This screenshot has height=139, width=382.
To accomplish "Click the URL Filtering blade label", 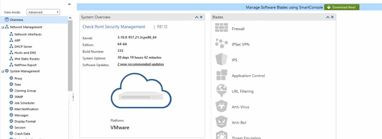I will click(242, 92).
